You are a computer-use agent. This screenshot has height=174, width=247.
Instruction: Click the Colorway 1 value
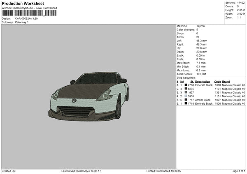[x=22, y=22]
